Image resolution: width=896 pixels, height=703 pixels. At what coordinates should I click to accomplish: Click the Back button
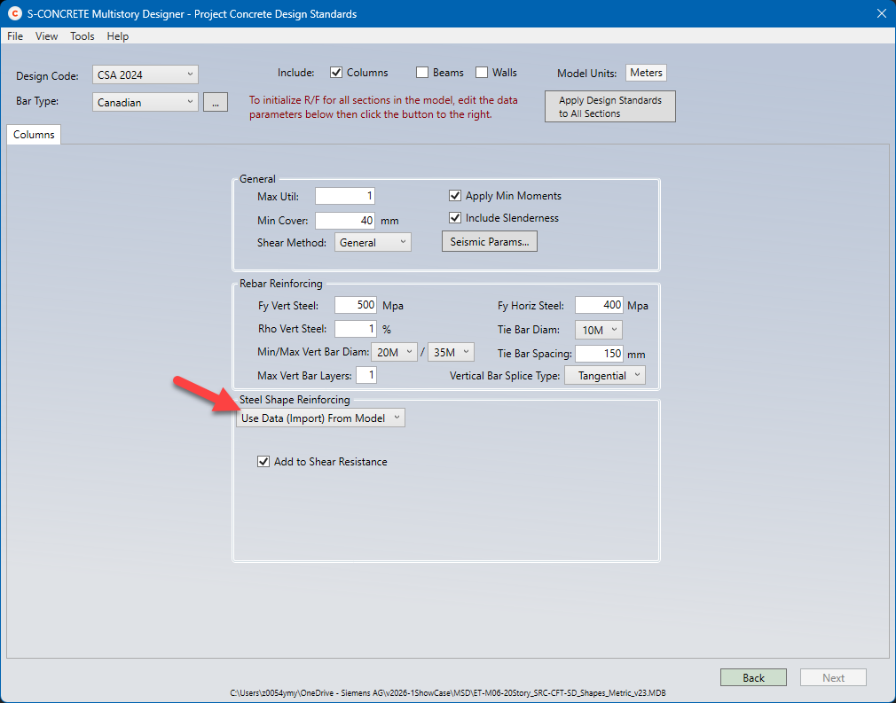(753, 677)
